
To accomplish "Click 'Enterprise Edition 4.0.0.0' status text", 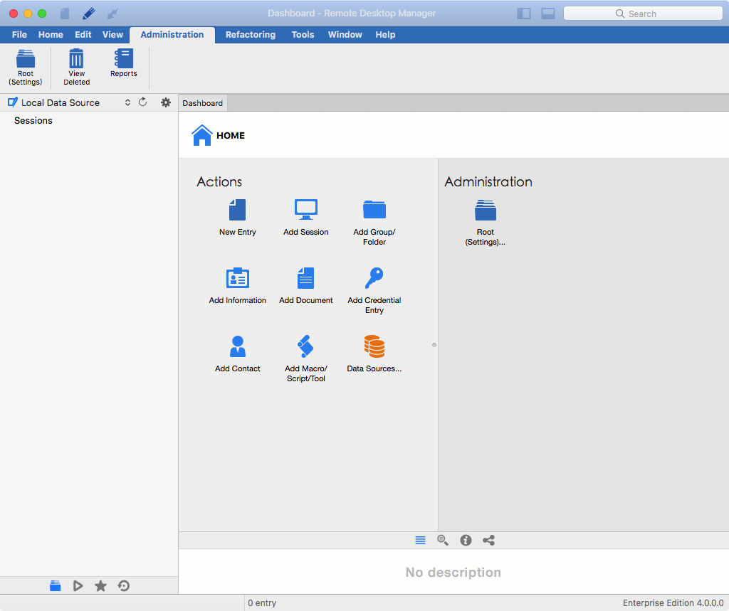I will point(673,602).
